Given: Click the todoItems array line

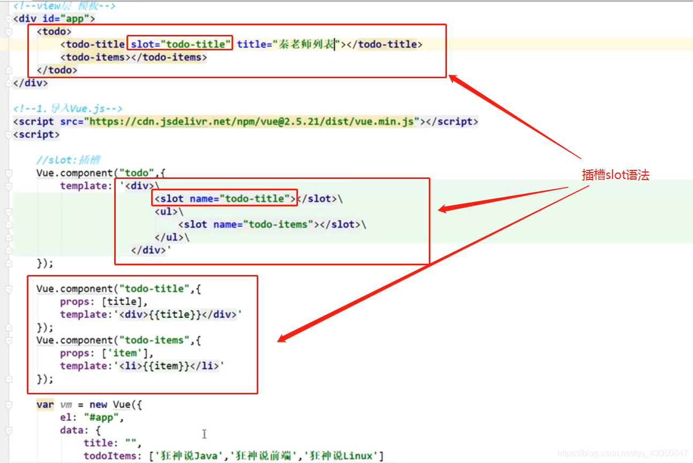Looking at the screenshot, I should 234,456.
